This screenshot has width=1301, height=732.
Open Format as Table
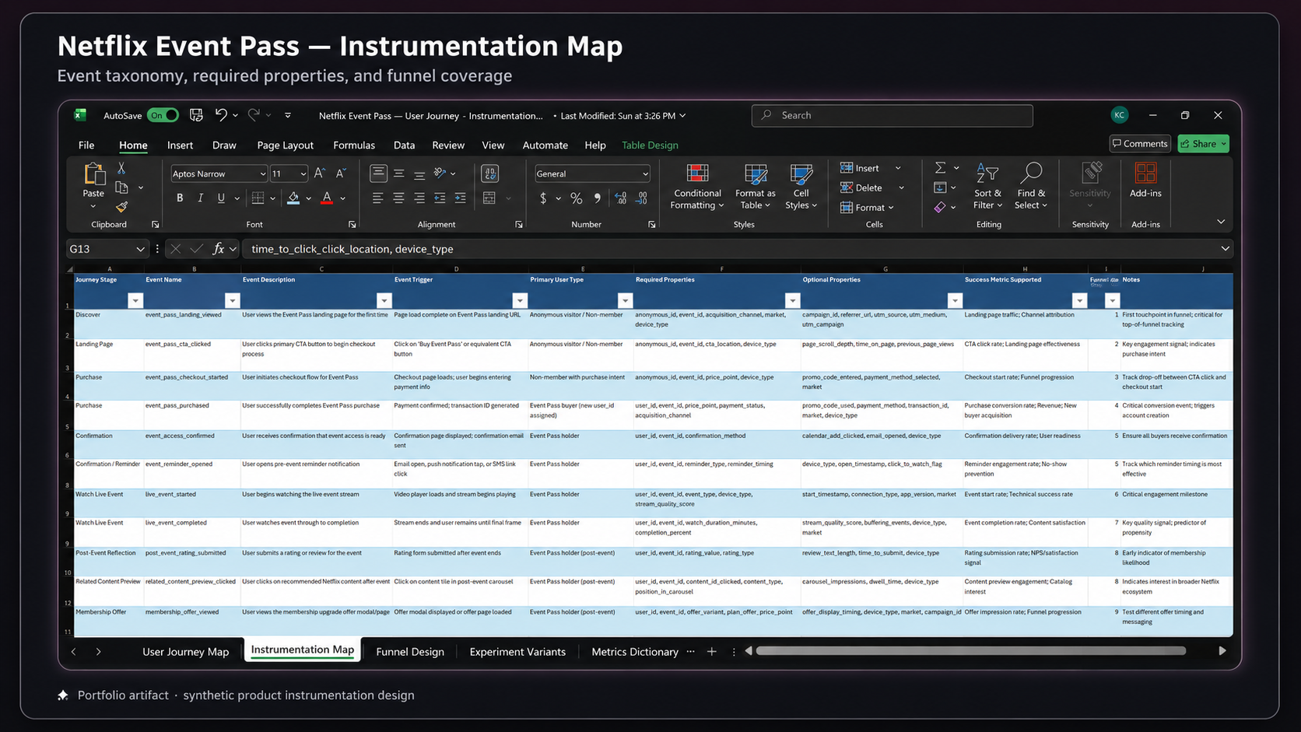[755, 187]
